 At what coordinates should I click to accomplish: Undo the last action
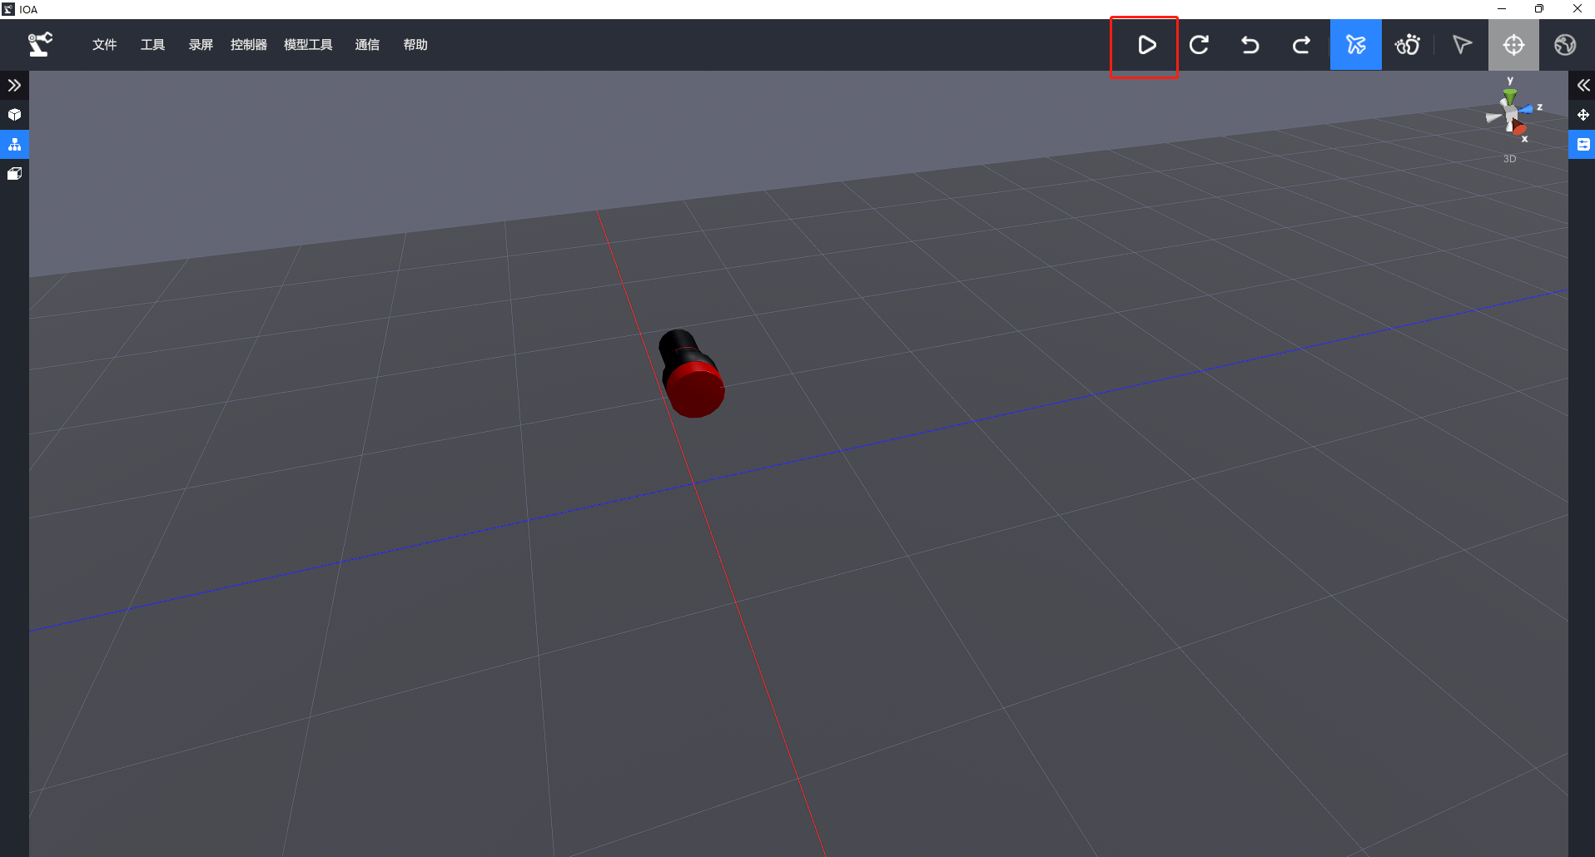pyautogui.click(x=1250, y=45)
